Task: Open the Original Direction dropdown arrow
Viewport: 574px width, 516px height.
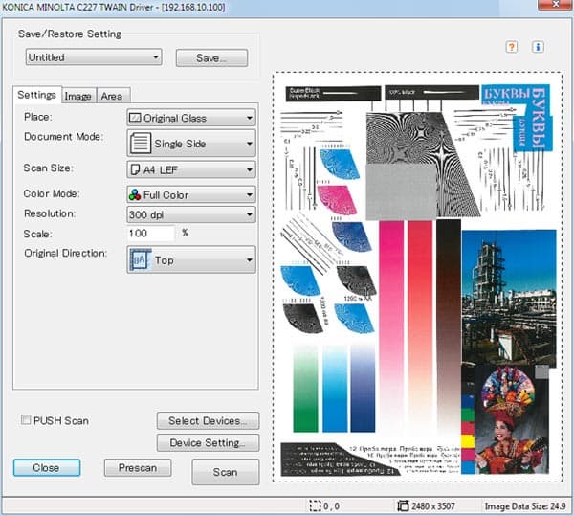Action: [x=250, y=260]
